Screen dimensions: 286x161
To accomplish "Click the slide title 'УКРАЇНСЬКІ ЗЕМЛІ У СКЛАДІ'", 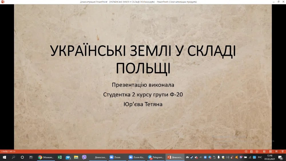I will pyautogui.click(x=143, y=51).
